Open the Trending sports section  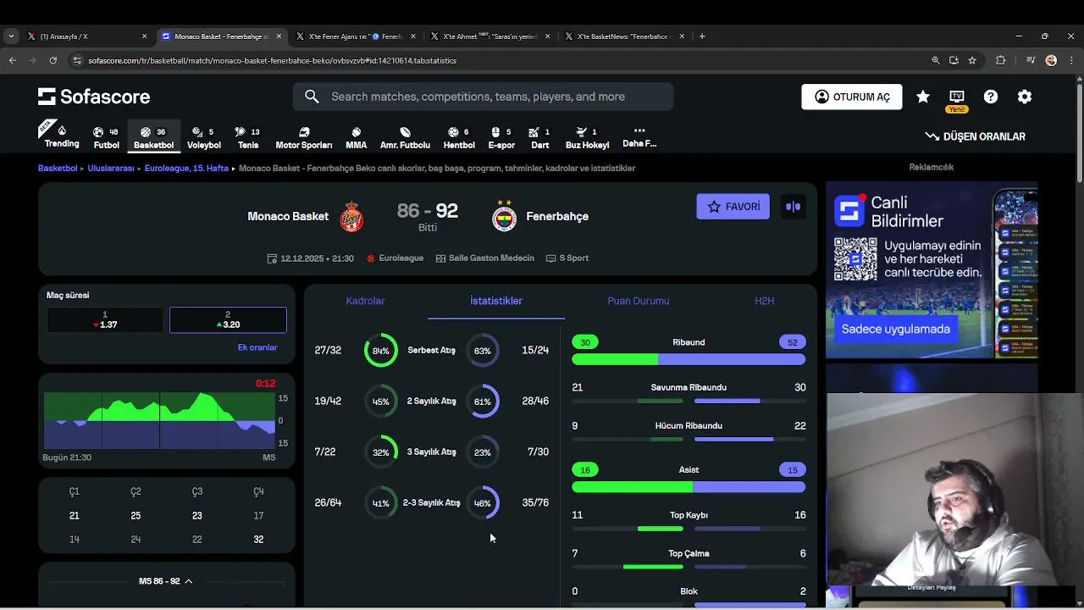tap(62, 136)
